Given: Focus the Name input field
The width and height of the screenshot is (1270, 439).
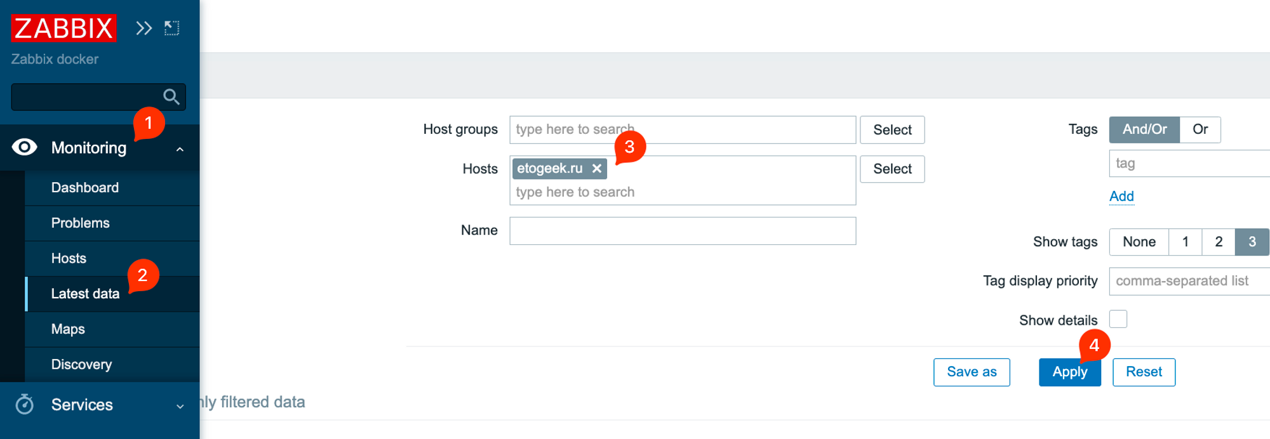Looking at the screenshot, I should pyautogui.click(x=682, y=231).
